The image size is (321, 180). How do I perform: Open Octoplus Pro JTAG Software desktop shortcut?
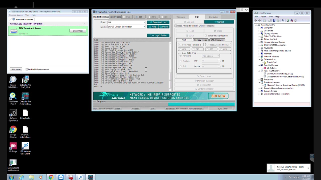25,99
